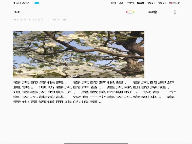Open the colorful ring theme picker
This screenshot has height=144, width=192.
coord(130,12)
